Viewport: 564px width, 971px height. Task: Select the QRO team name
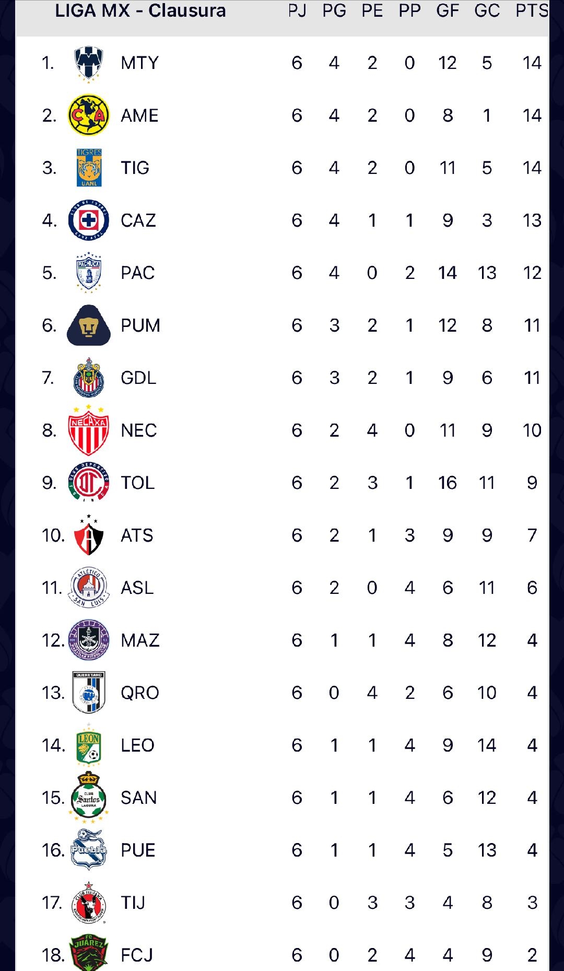[x=139, y=693]
